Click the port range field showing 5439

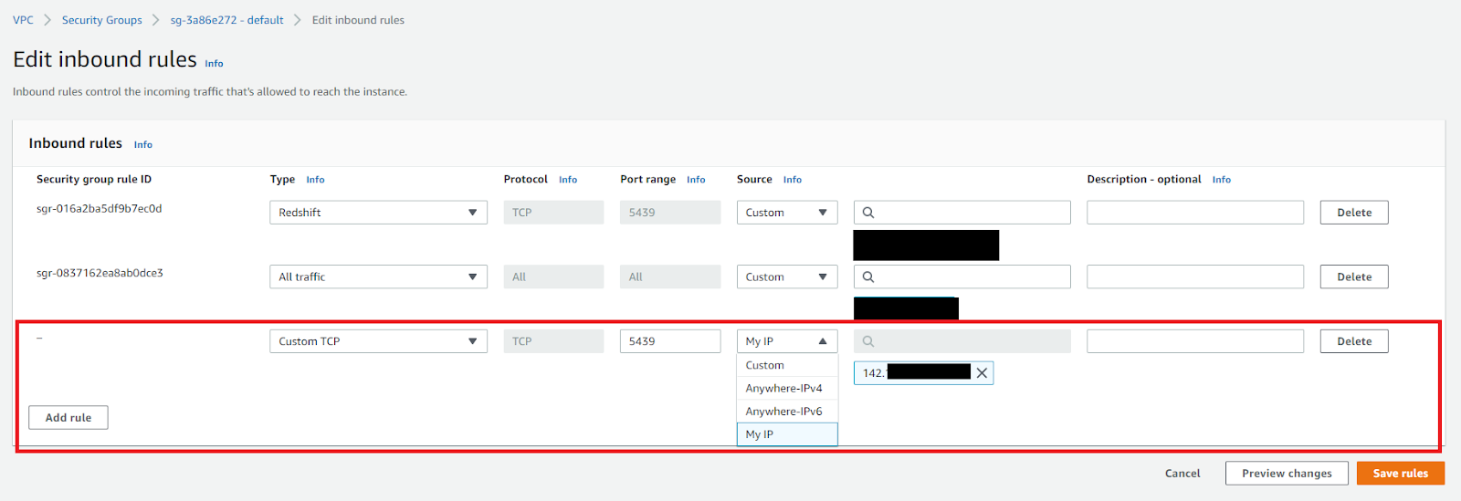pos(669,341)
